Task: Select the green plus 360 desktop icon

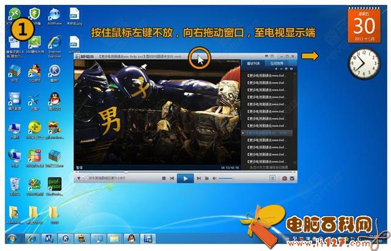Action: point(34,130)
